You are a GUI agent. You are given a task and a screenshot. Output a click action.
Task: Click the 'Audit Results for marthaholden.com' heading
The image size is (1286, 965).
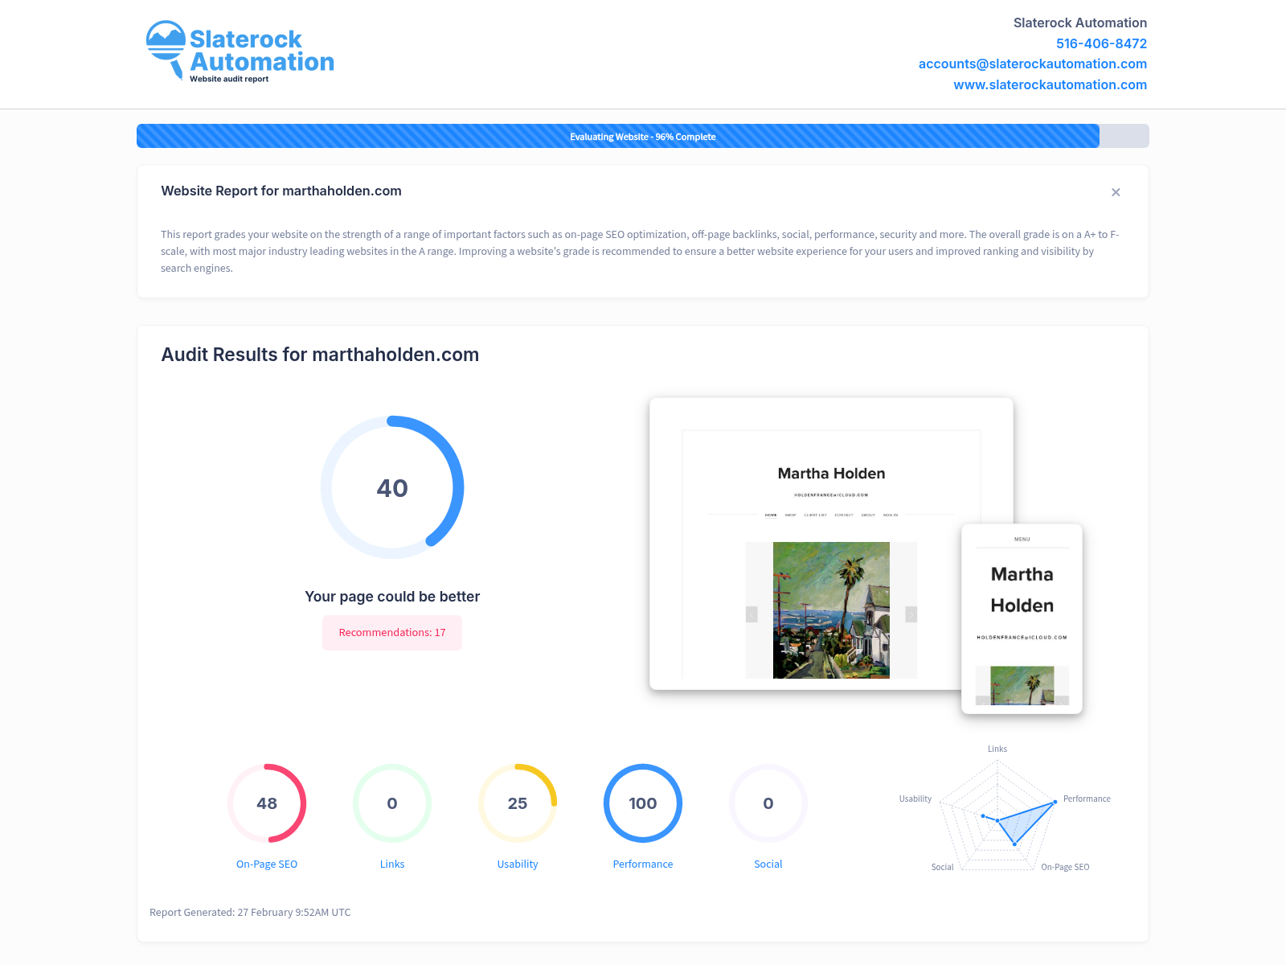(x=320, y=355)
